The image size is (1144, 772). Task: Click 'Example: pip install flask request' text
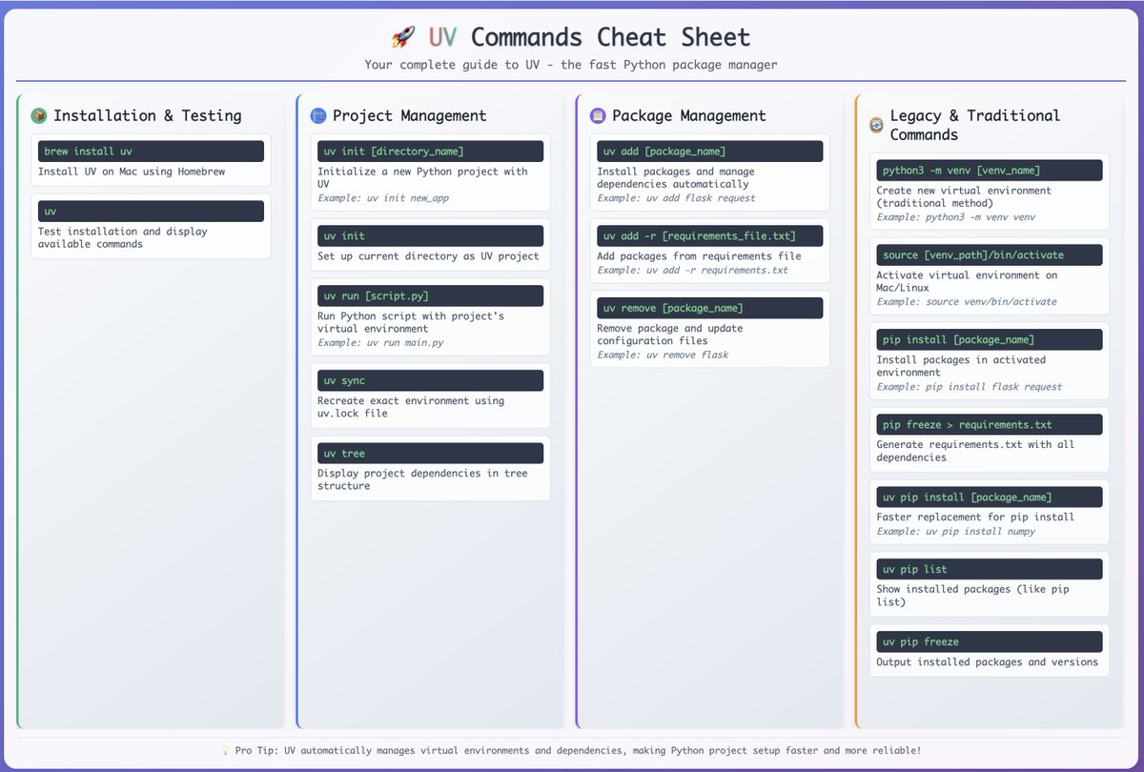(969, 386)
